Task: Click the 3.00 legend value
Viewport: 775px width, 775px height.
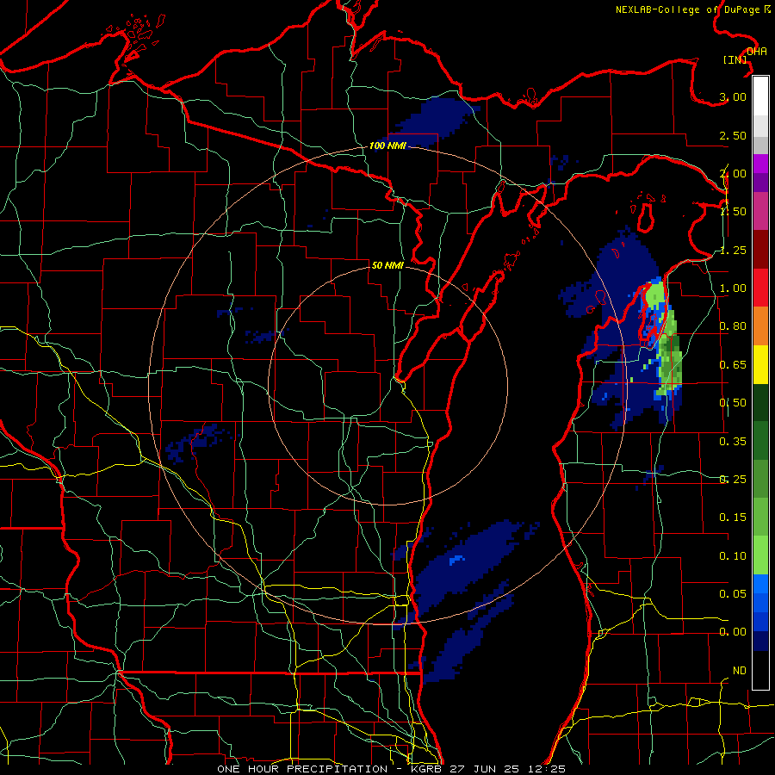Action: coord(733,96)
